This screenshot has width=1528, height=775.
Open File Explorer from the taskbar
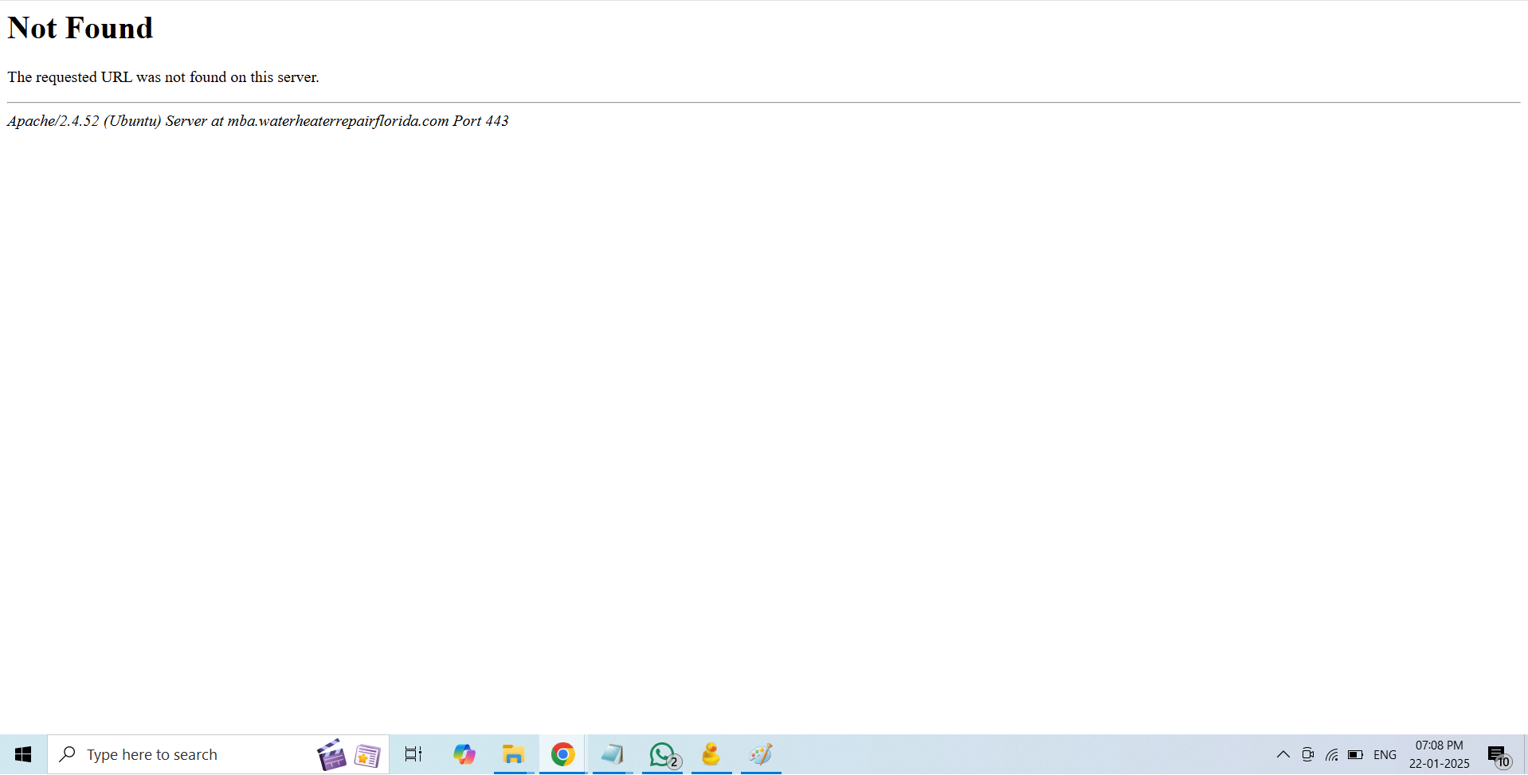tap(513, 754)
